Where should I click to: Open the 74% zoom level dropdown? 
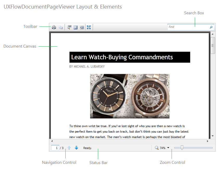click(x=168, y=148)
